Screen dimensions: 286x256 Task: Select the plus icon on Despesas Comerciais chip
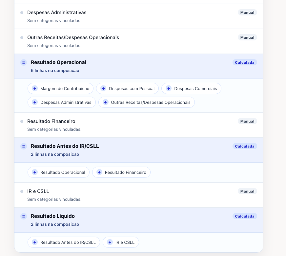point(169,88)
